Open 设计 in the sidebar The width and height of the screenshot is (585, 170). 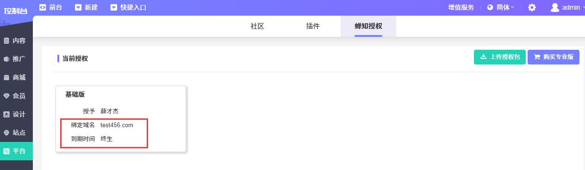coord(16,114)
